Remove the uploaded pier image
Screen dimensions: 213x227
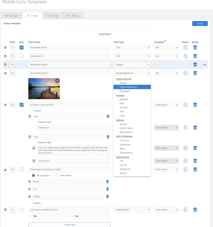[57, 81]
